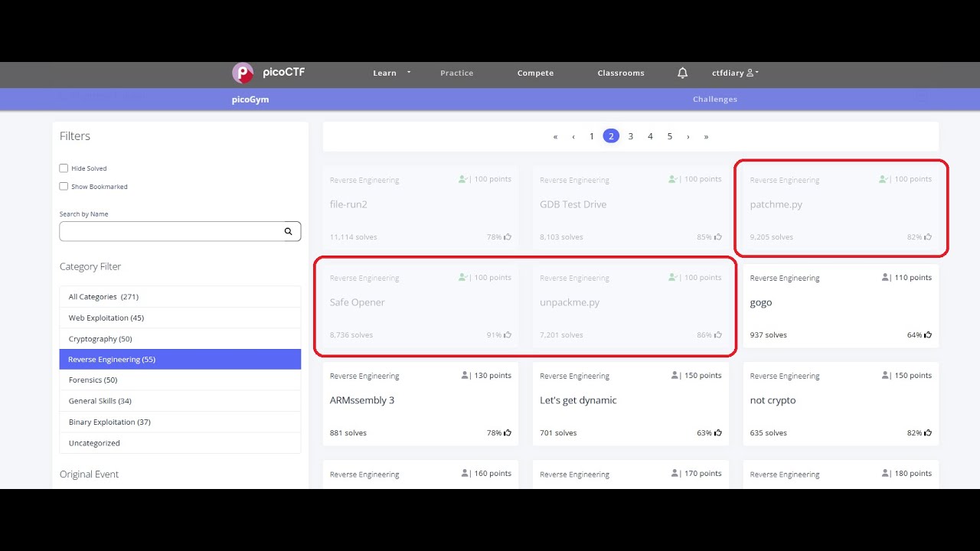The image size is (980, 551).
Task: Click user icon on Let's get dynamic card
Action: tap(675, 376)
